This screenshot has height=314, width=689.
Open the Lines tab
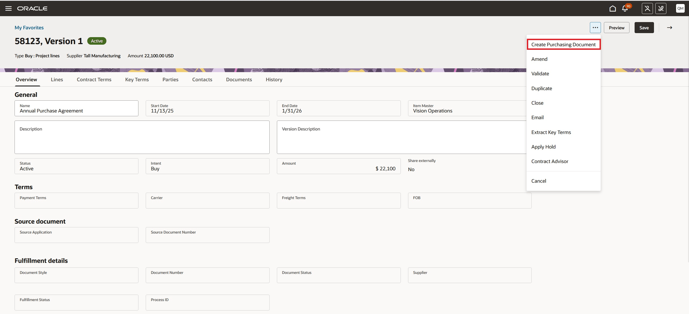click(x=57, y=79)
